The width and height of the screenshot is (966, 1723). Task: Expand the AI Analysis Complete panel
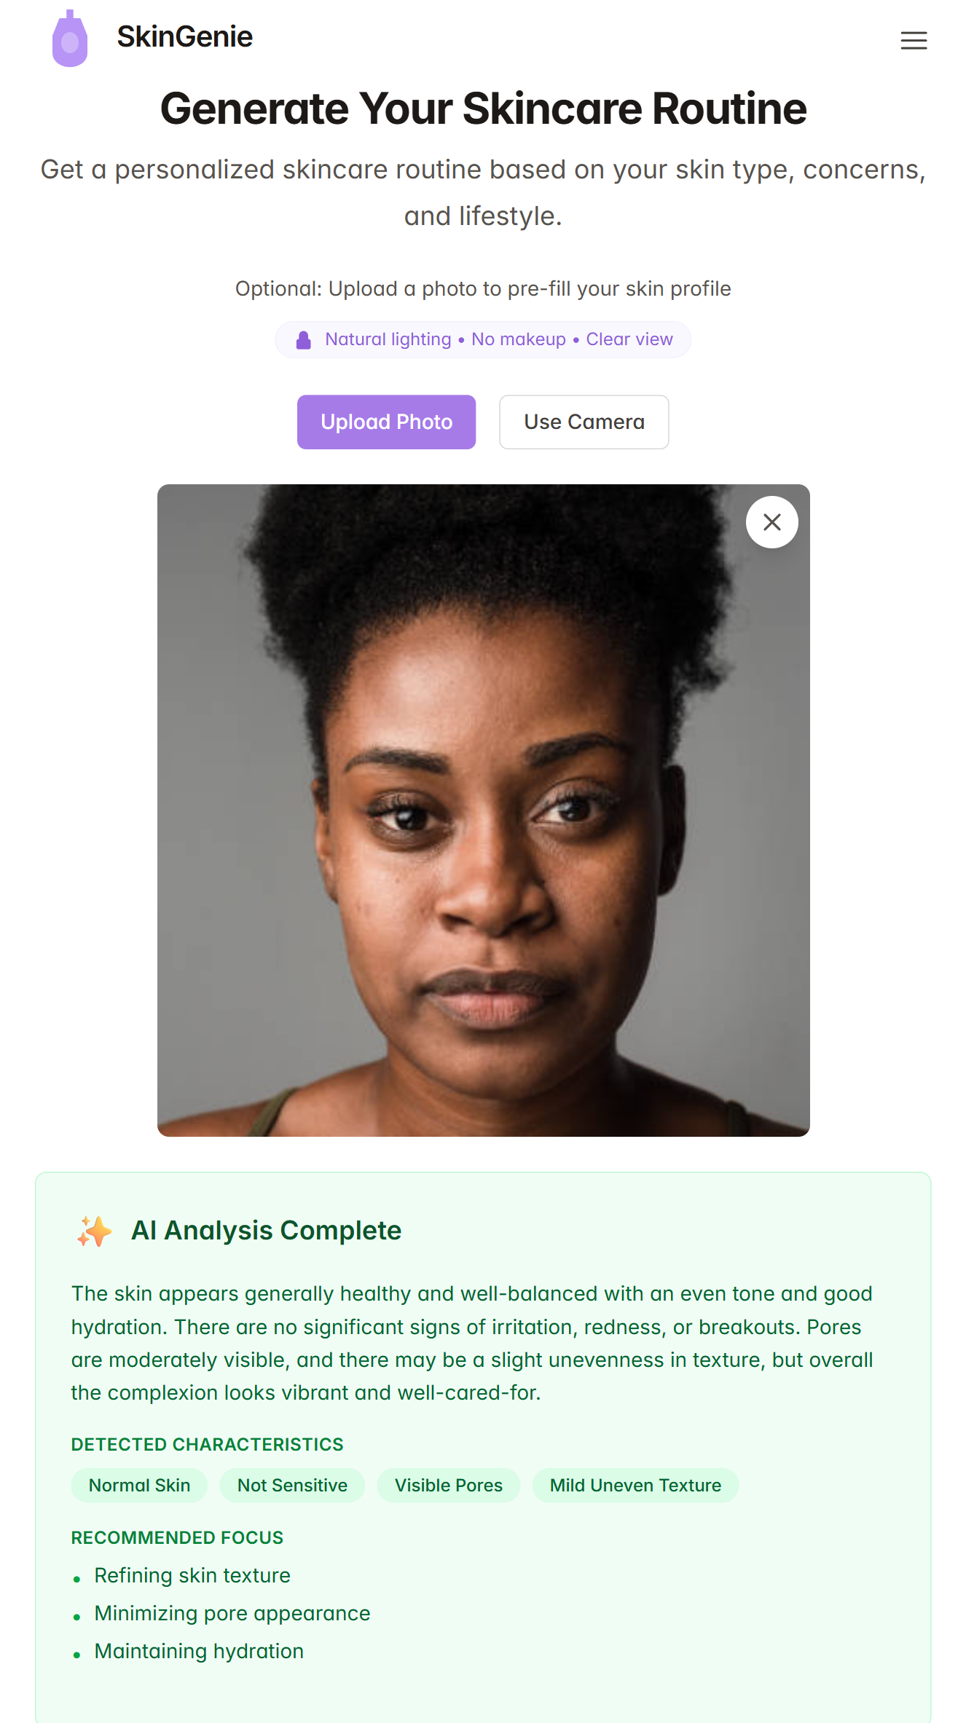pyautogui.click(x=266, y=1229)
